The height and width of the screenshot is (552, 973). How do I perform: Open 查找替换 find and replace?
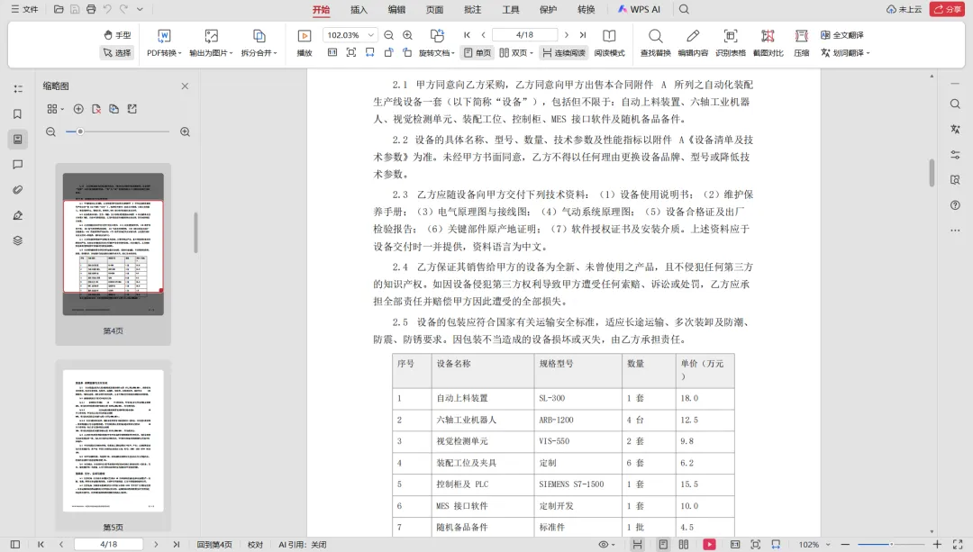coord(655,43)
